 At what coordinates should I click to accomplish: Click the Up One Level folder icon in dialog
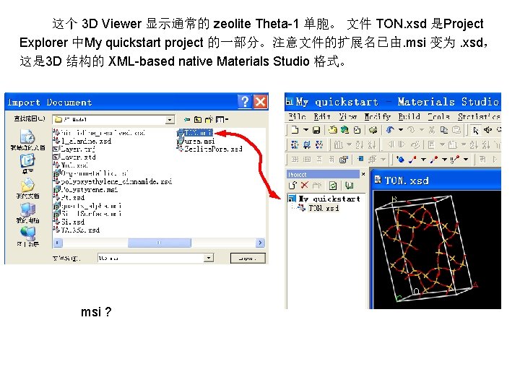point(198,119)
